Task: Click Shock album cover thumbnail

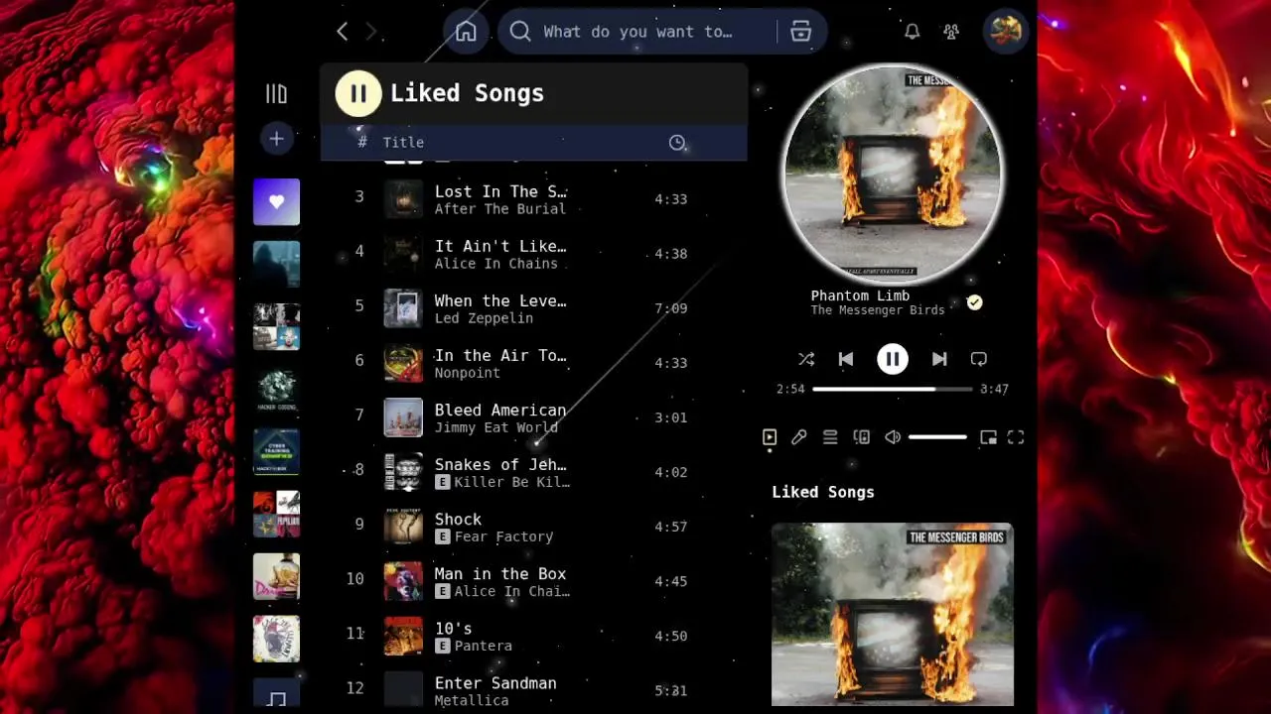Action: 403,527
